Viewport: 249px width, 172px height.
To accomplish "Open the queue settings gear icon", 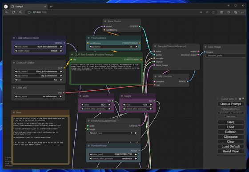I will click(x=240, y=99).
